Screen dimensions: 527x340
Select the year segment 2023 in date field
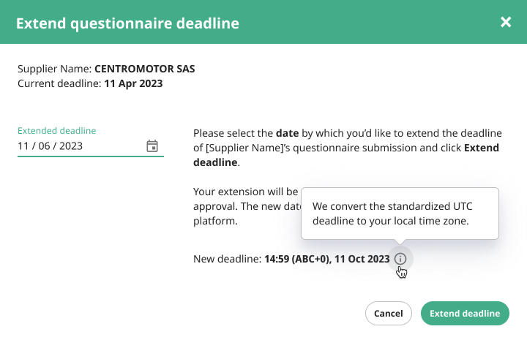pos(71,146)
